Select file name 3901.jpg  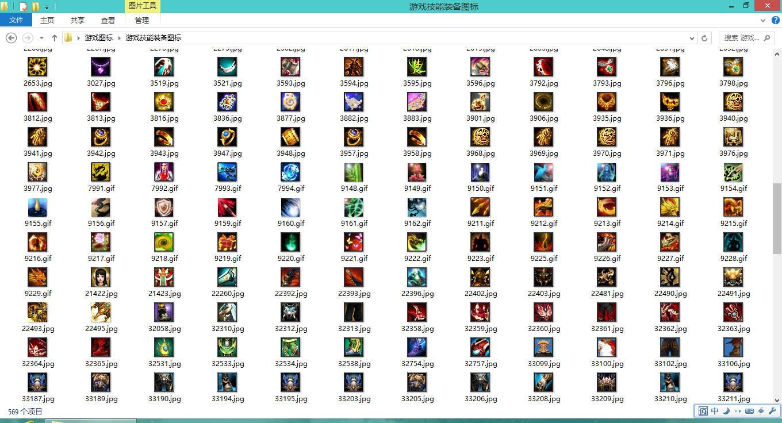pyautogui.click(x=481, y=118)
